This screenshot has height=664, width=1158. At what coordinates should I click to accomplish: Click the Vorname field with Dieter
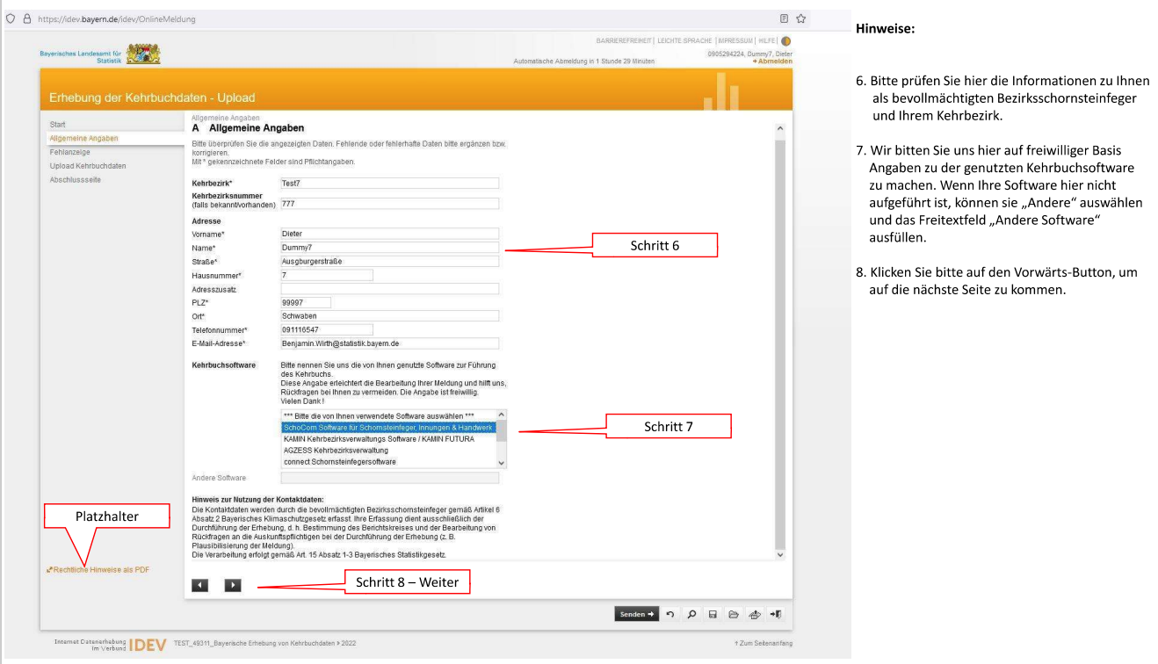coord(389,234)
